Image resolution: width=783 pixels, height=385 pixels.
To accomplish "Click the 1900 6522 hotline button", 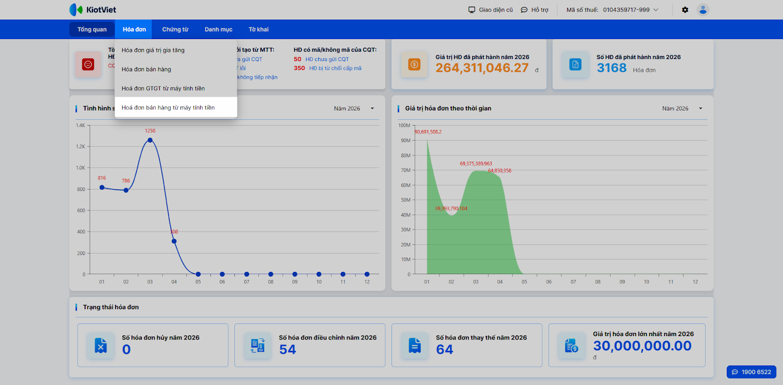I will coord(751,372).
